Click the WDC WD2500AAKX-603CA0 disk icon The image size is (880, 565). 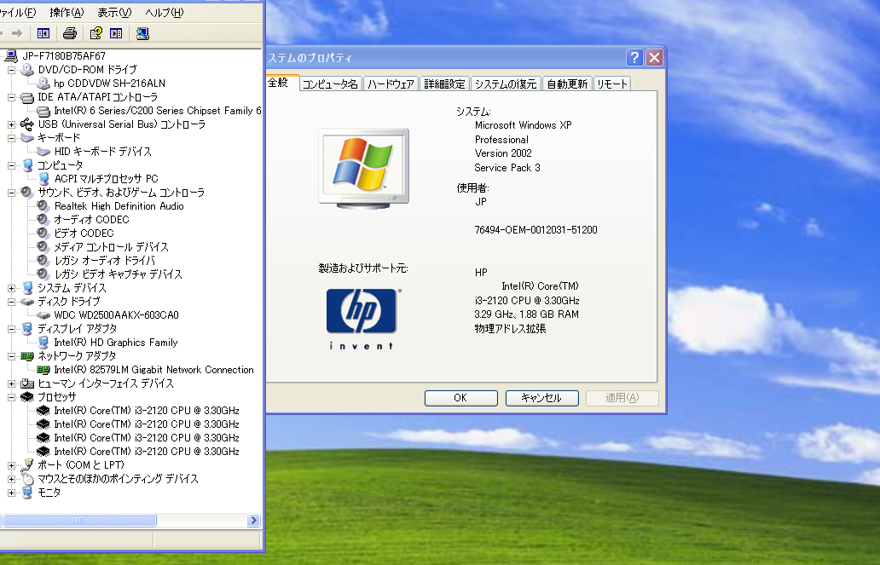pyautogui.click(x=43, y=315)
